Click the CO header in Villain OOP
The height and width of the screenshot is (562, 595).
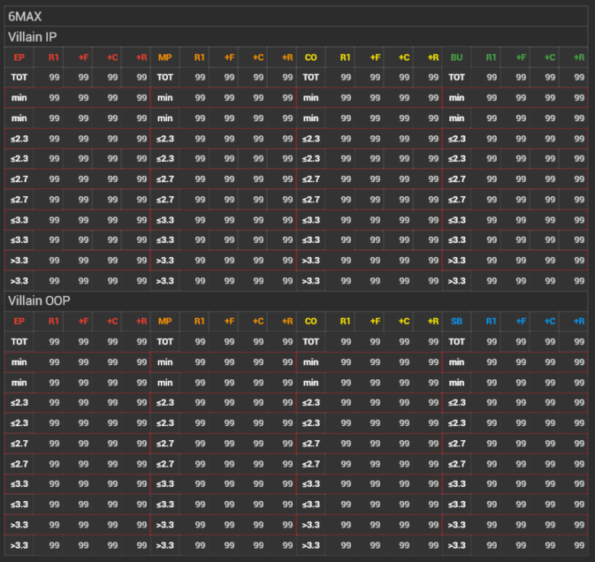[x=311, y=321]
